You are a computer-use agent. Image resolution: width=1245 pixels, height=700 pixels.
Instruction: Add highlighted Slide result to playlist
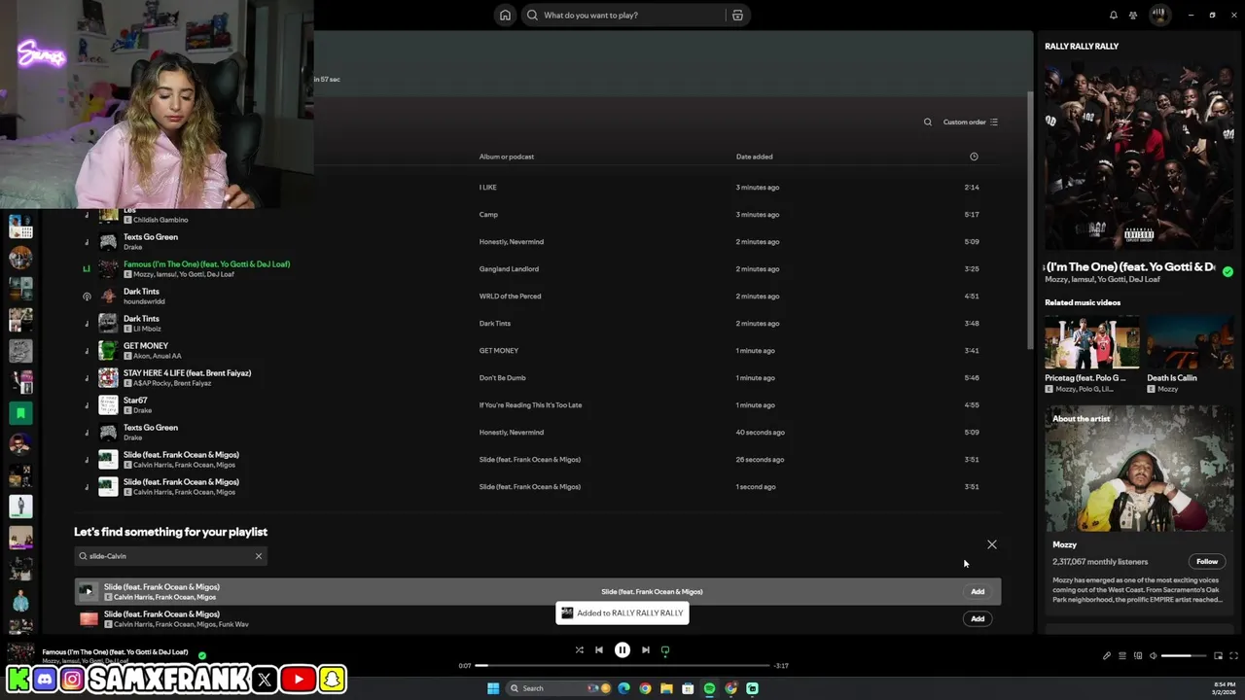click(x=978, y=591)
